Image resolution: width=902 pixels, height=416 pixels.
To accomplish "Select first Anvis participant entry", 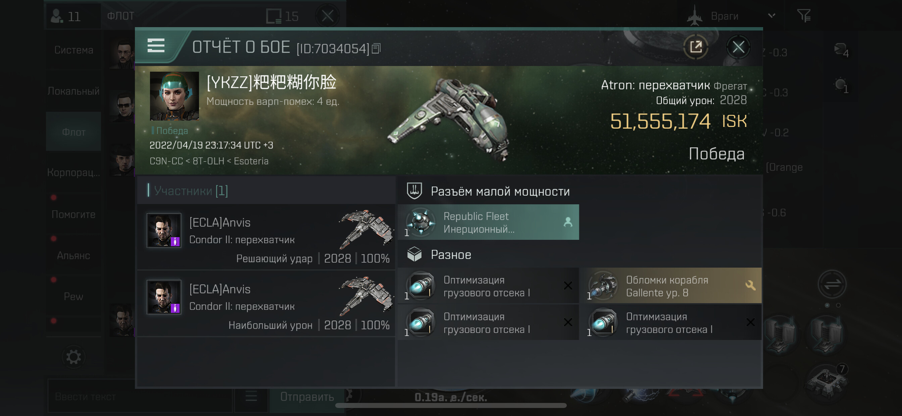I will pyautogui.click(x=266, y=237).
